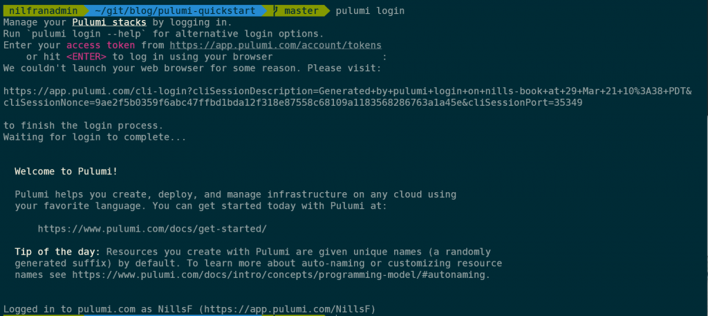The height and width of the screenshot is (316, 708).
Task: Click the git branch icon before master
Action: coord(277,10)
